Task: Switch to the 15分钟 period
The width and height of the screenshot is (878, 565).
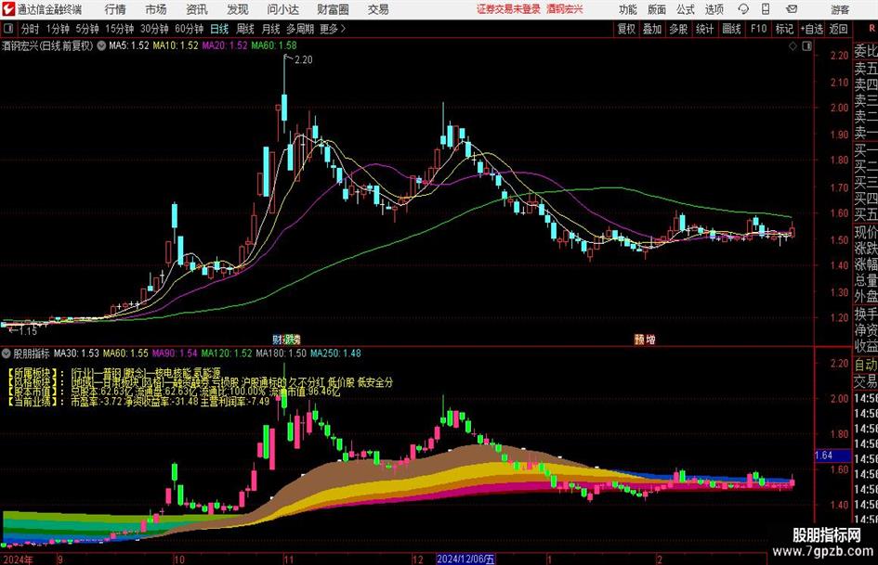Action: pyautogui.click(x=119, y=29)
